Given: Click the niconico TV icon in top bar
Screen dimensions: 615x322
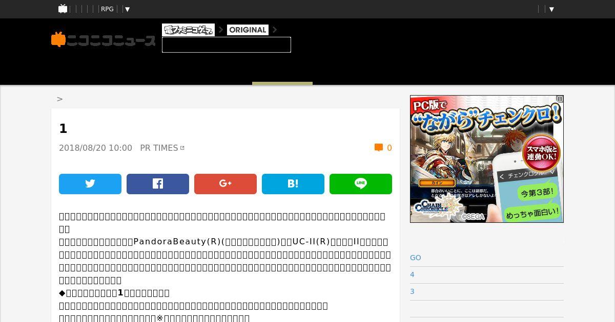Looking at the screenshot, I should pyautogui.click(x=63, y=9).
